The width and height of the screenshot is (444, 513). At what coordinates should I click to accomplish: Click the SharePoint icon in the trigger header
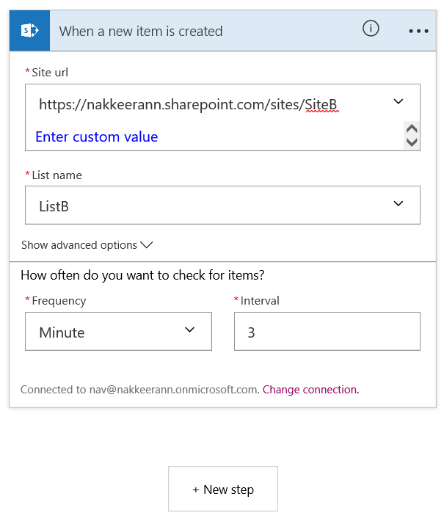(29, 31)
